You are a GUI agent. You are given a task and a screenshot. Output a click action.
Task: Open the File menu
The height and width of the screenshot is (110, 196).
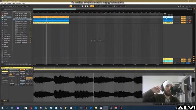pyautogui.click(x=2, y=3)
